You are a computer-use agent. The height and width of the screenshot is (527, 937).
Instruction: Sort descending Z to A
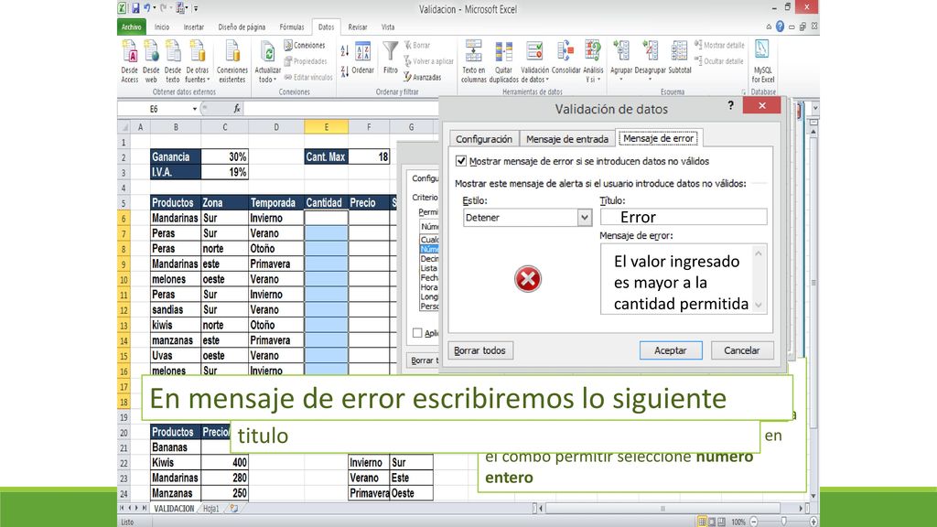(x=345, y=71)
